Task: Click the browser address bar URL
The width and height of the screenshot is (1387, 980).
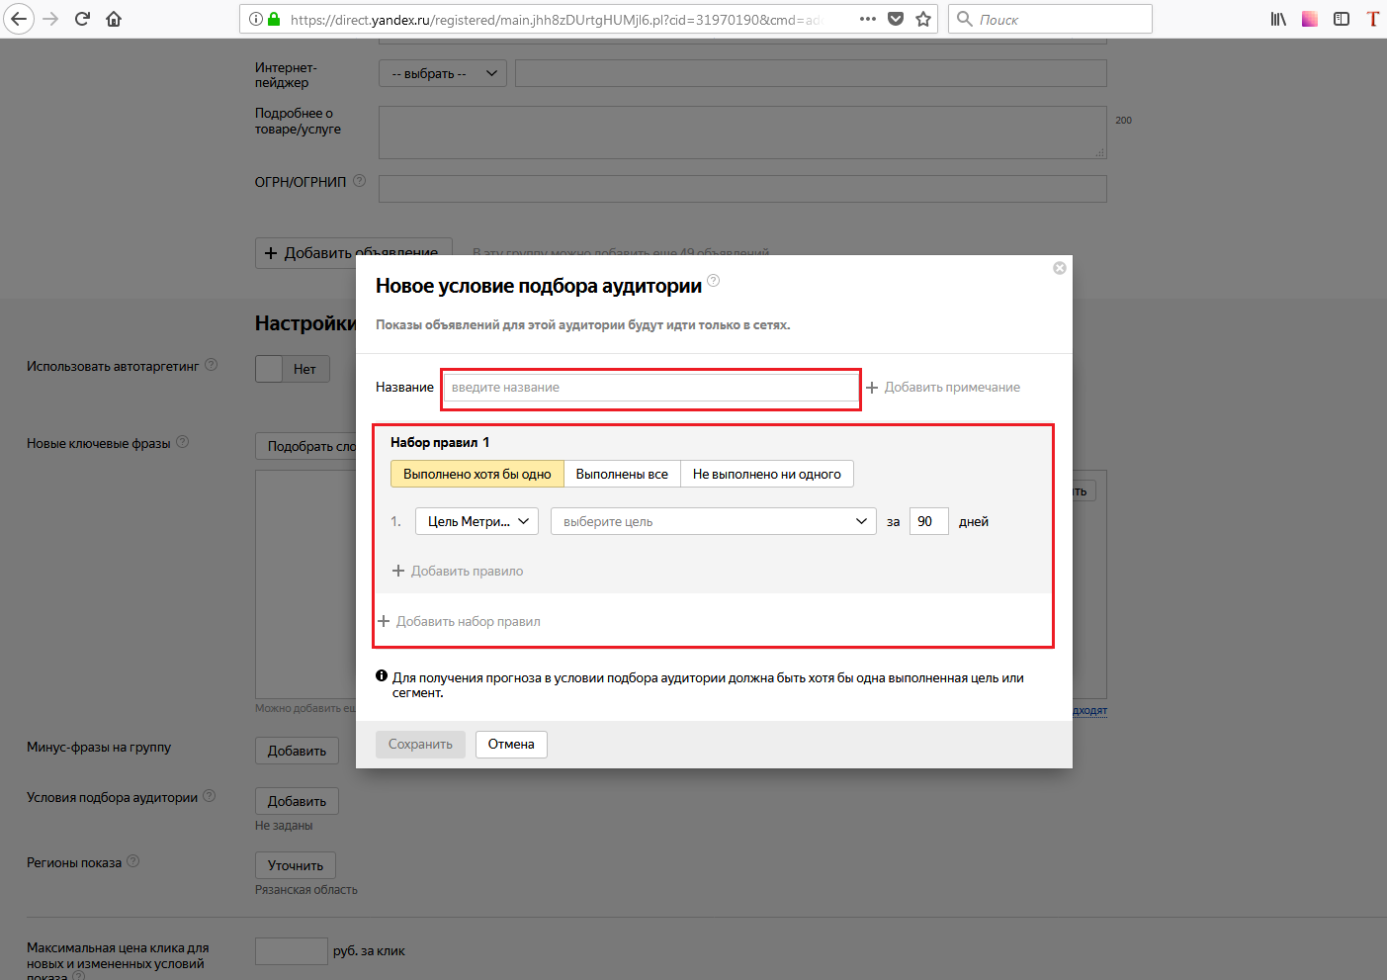Action: coord(556,19)
